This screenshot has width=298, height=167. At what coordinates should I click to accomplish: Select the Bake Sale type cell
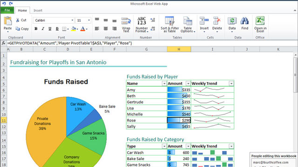pyautogui.click(x=147, y=159)
